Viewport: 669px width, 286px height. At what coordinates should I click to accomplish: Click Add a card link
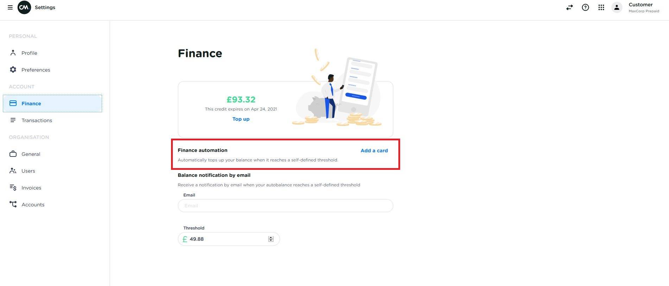(374, 151)
